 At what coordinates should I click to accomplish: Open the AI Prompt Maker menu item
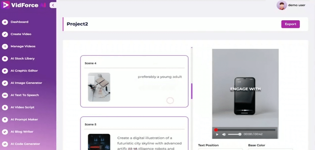pyautogui.click(x=24, y=119)
